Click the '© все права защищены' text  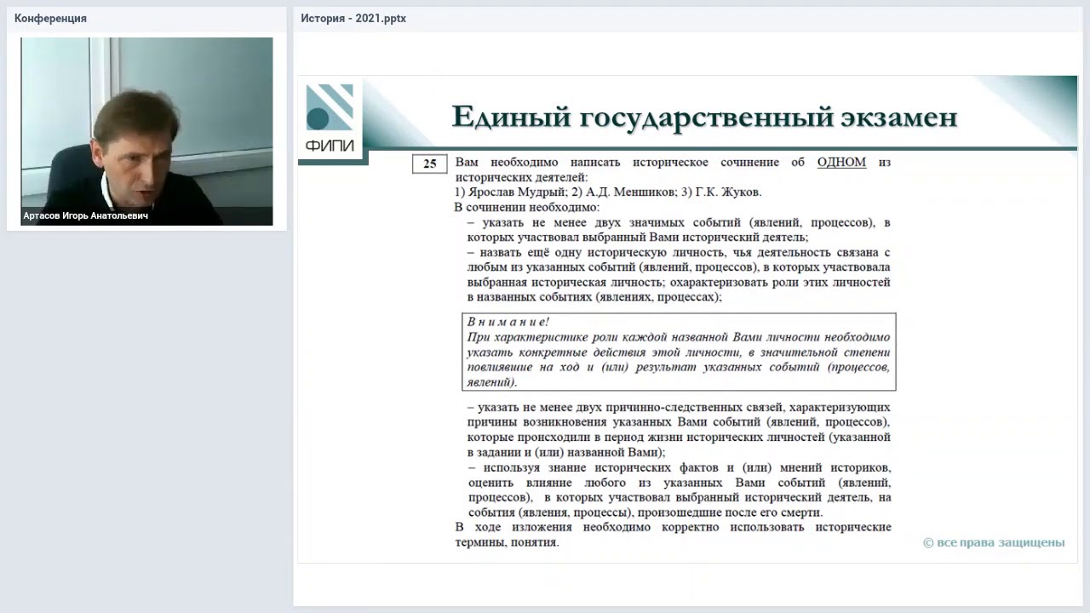point(994,542)
